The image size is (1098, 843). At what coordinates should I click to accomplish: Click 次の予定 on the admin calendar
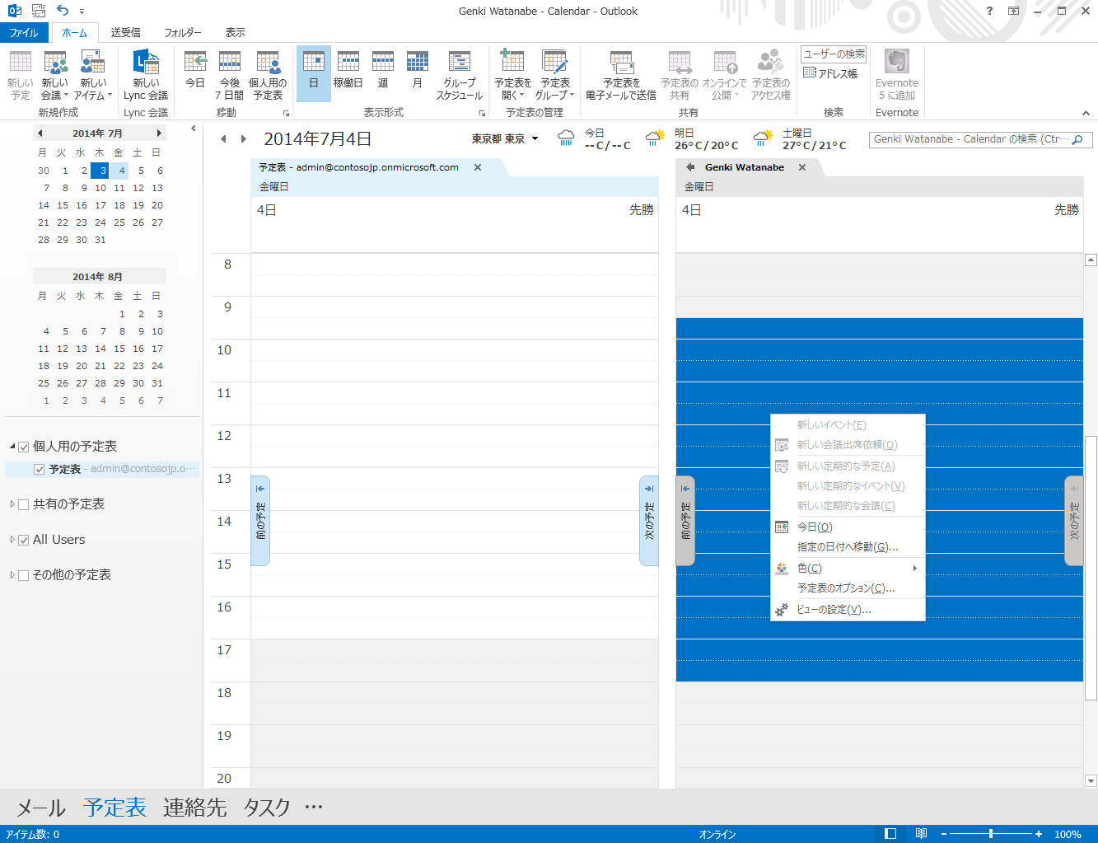pos(649,521)
